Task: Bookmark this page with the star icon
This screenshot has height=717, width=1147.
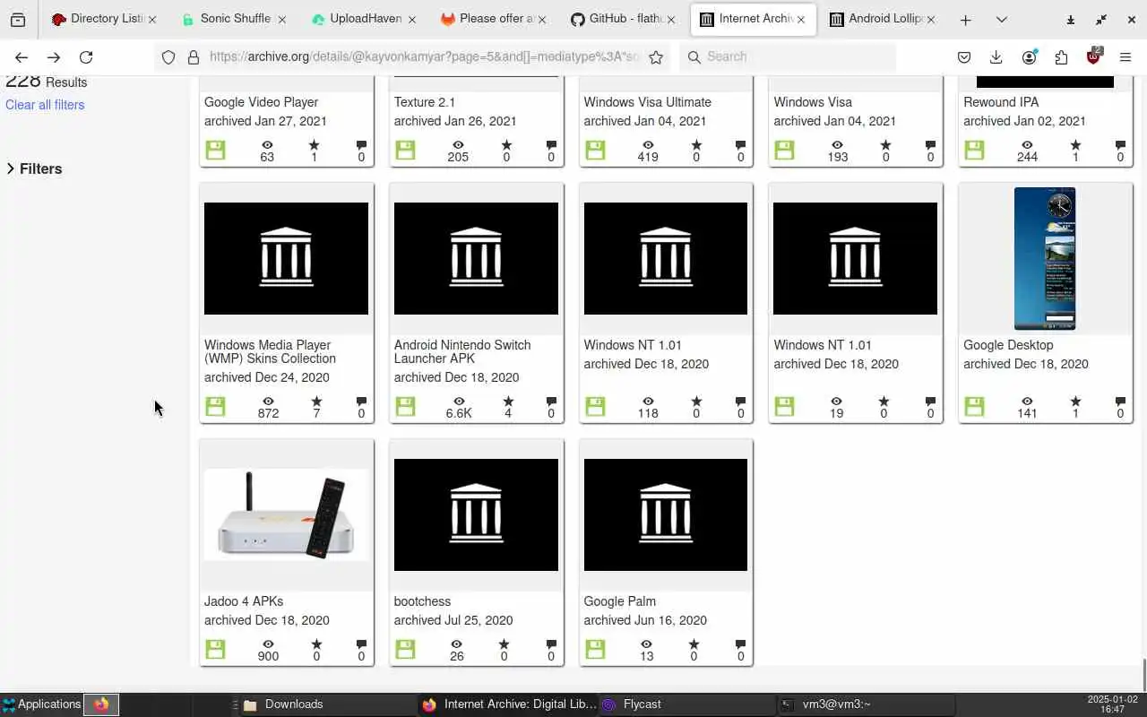Action: click(x=656, y=57)
